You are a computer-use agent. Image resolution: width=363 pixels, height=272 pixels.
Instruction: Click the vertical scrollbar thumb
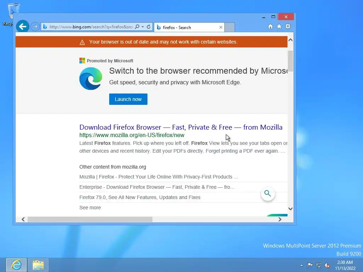coord(291,61)
